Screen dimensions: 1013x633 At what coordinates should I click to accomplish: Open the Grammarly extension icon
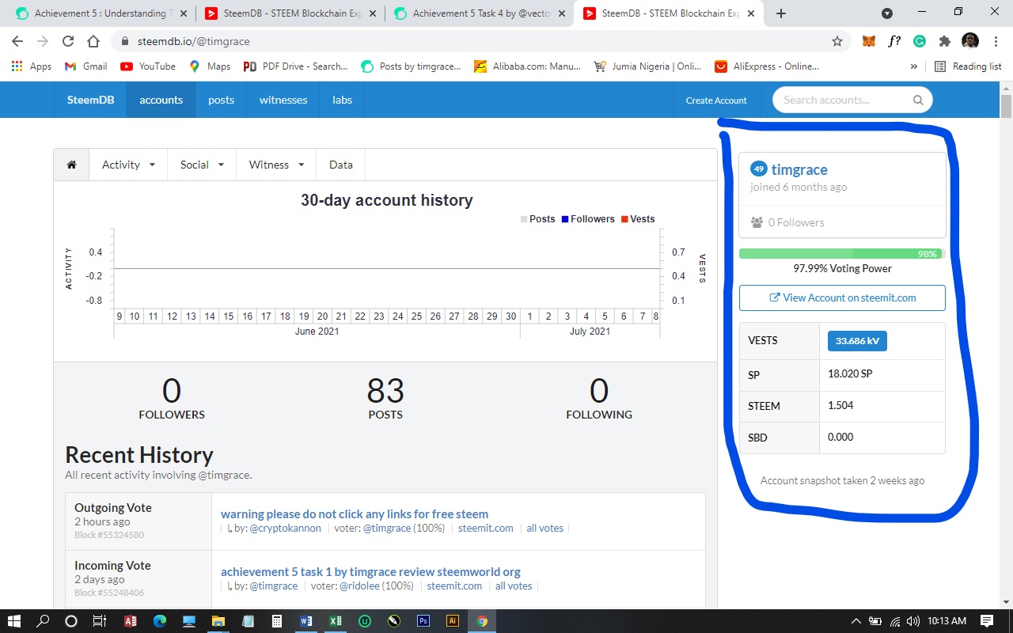click(919, 41)
